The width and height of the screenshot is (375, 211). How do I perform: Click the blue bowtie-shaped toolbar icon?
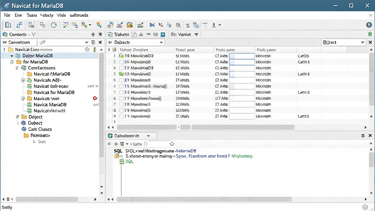coord(152,25)
